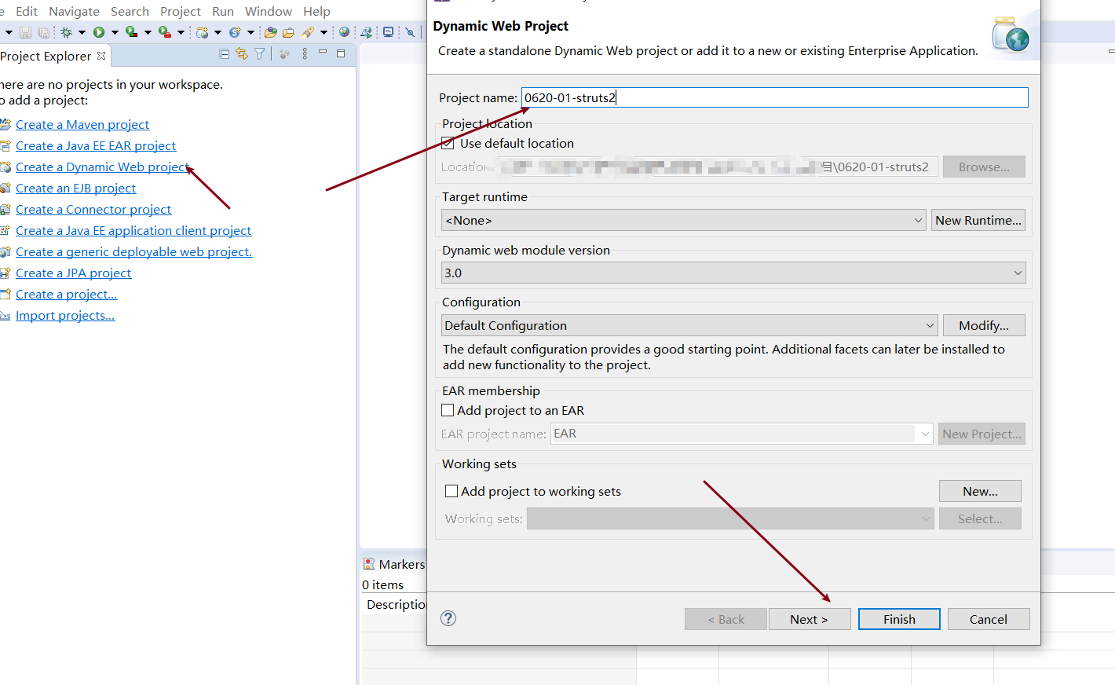This screenshot has height=685, width=1115.
Task: Click Create a Connector project link
Action: point(93,209)
